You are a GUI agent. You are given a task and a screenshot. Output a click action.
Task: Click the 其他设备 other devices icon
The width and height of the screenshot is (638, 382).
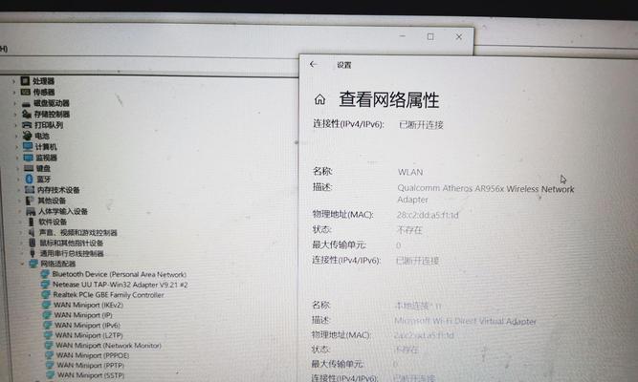pyautogui.click(x=30, y=201)
